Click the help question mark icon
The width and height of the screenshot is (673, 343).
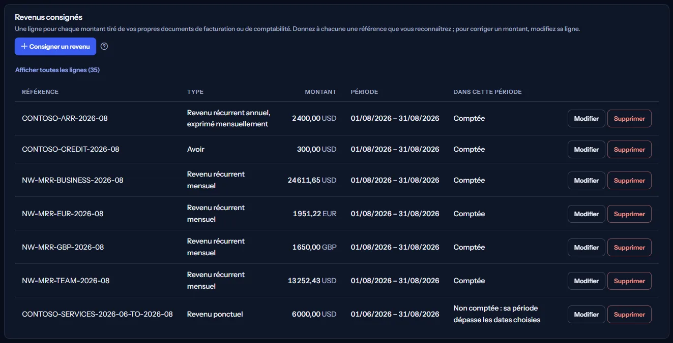pos(104,46)
